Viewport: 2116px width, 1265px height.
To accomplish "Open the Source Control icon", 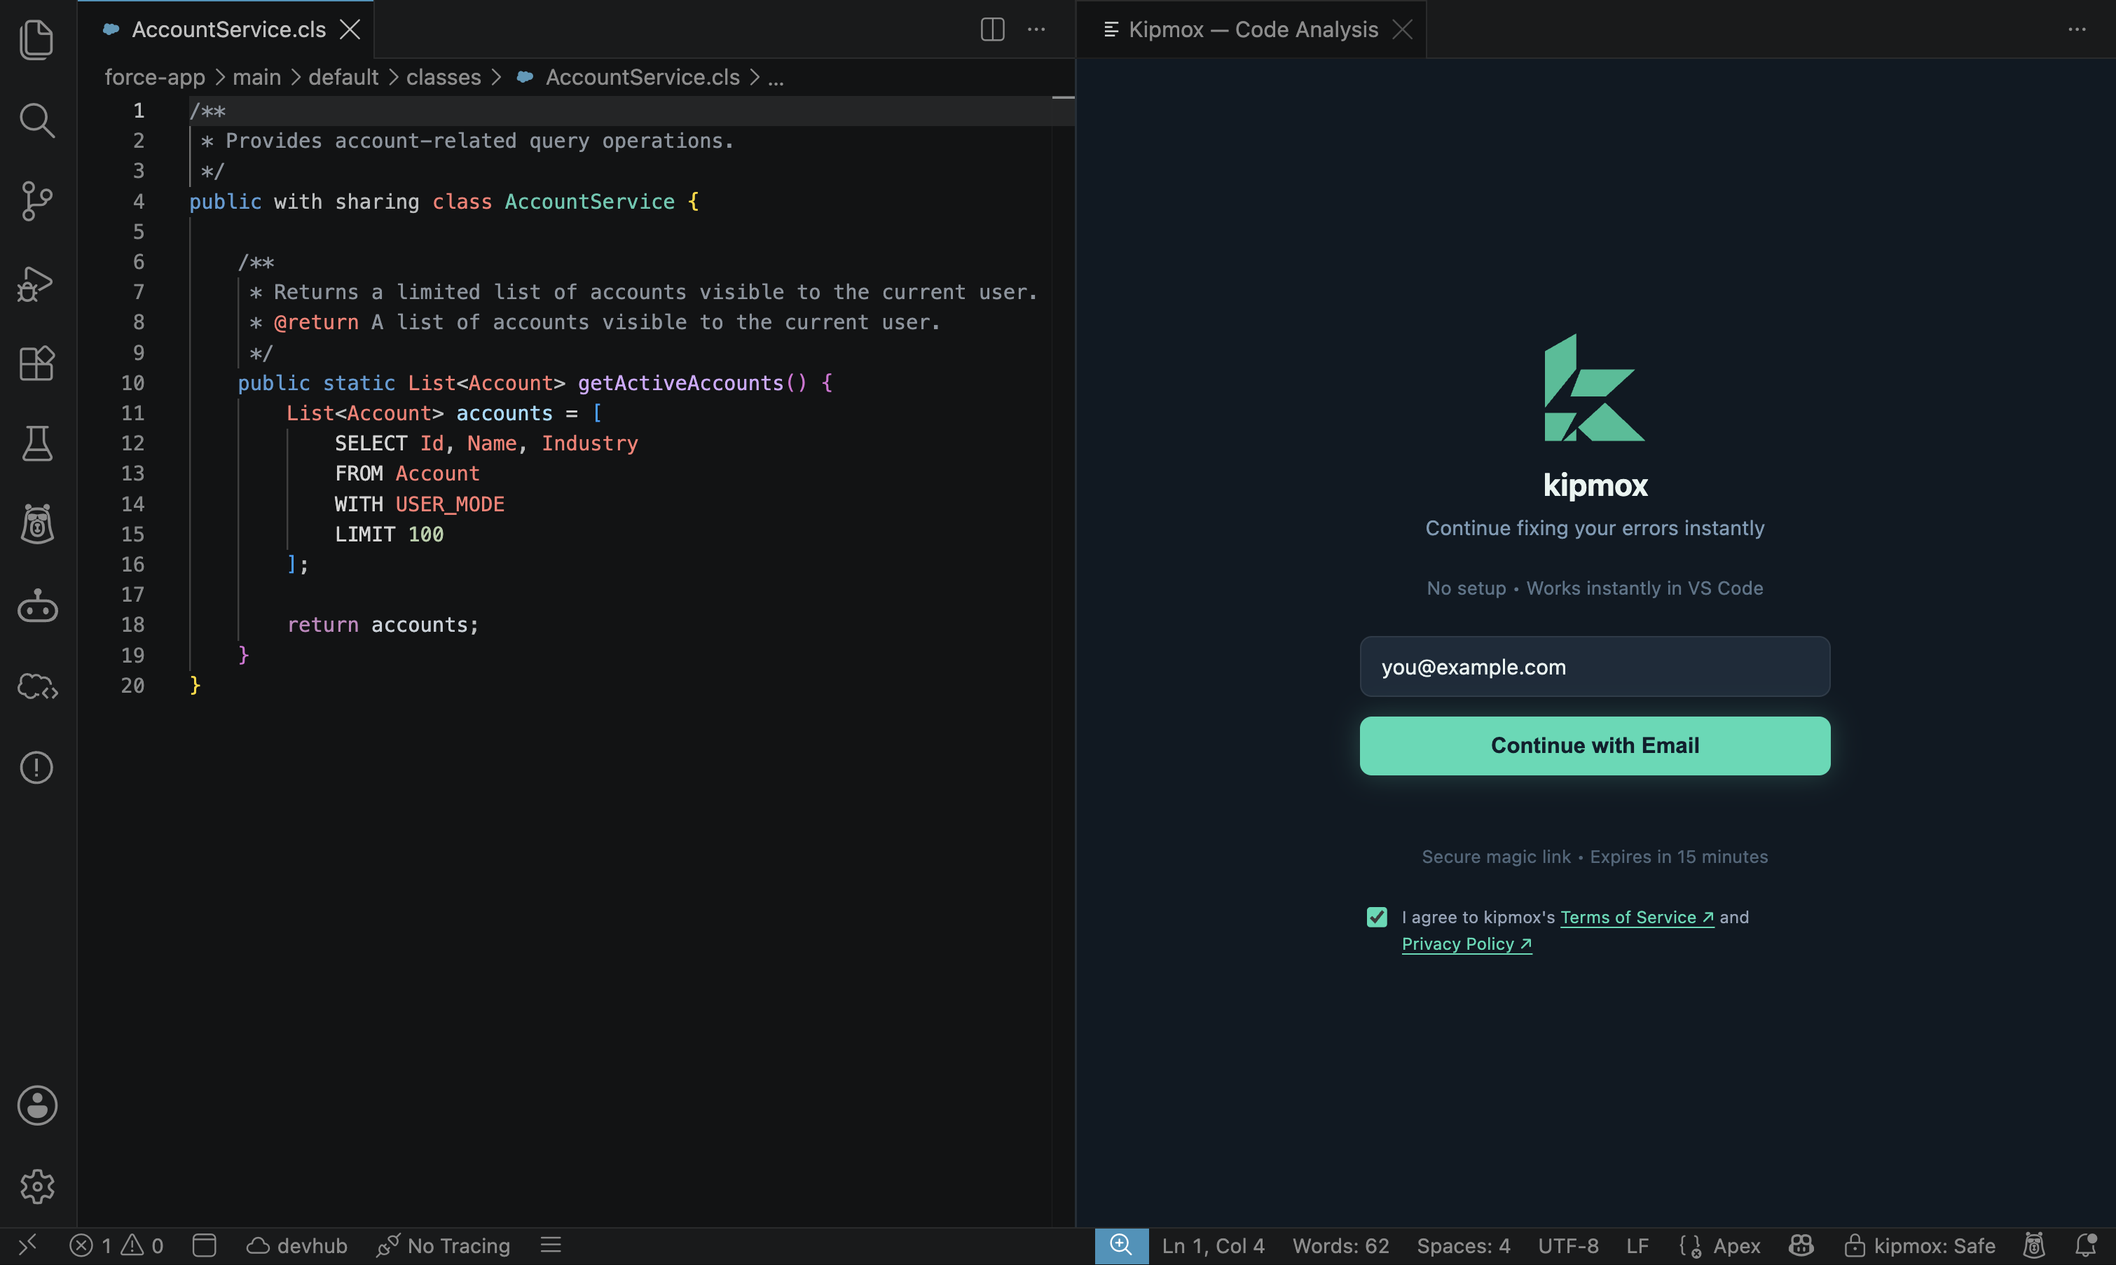I will 36,201.
